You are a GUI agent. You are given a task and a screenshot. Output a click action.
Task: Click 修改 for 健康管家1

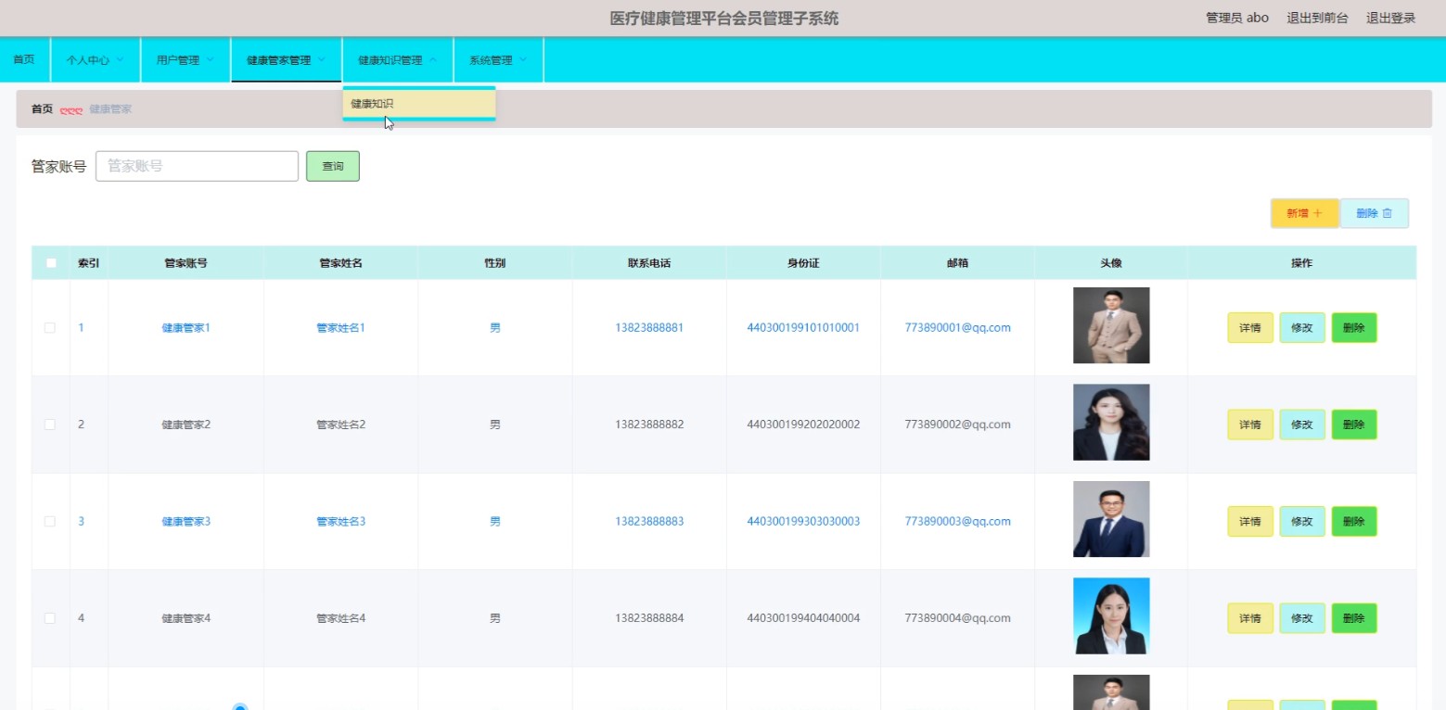pos(1302,328)
